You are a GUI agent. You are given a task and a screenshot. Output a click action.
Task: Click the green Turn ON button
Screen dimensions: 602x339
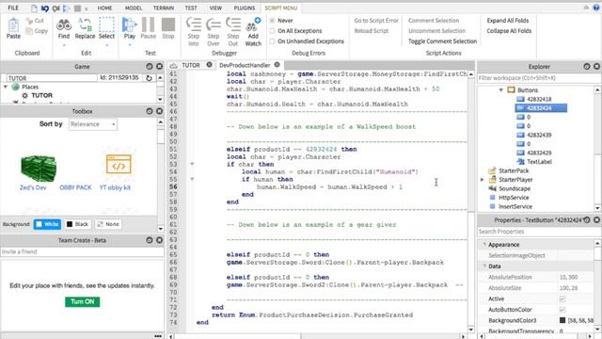pos(82,301)
